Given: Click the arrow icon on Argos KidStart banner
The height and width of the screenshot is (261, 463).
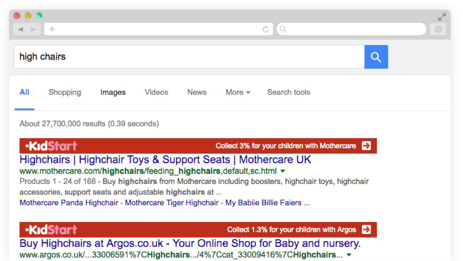Looking at the screenshot, I should pyautogui.click(x=366, y=230).
